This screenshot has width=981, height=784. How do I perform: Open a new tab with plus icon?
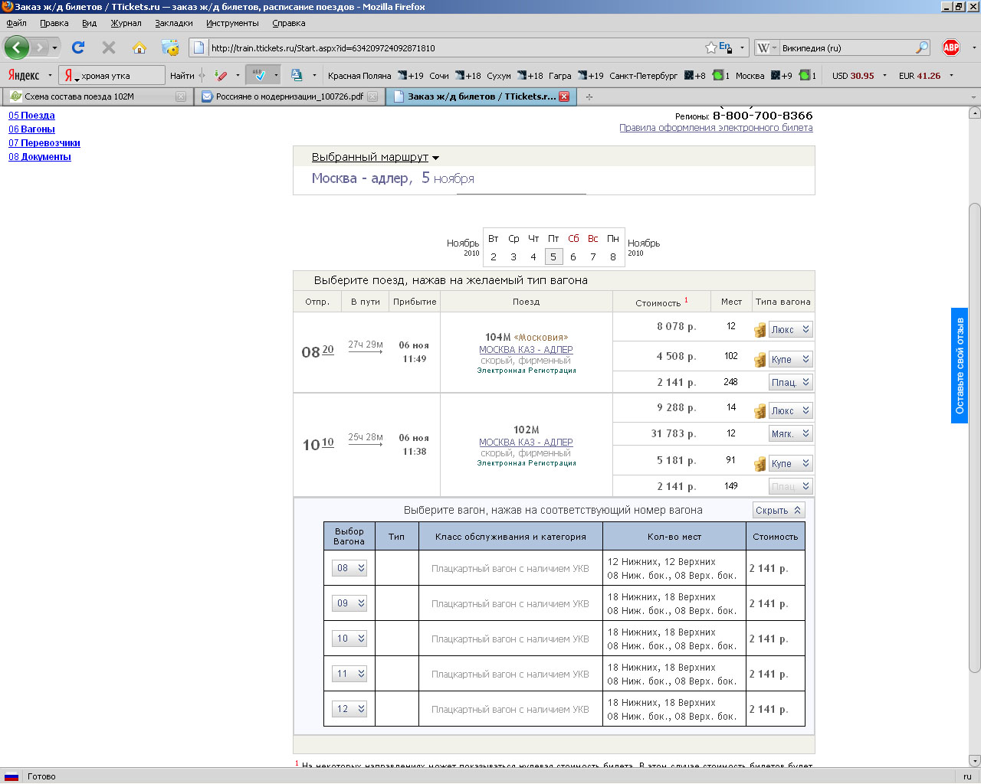589,96
